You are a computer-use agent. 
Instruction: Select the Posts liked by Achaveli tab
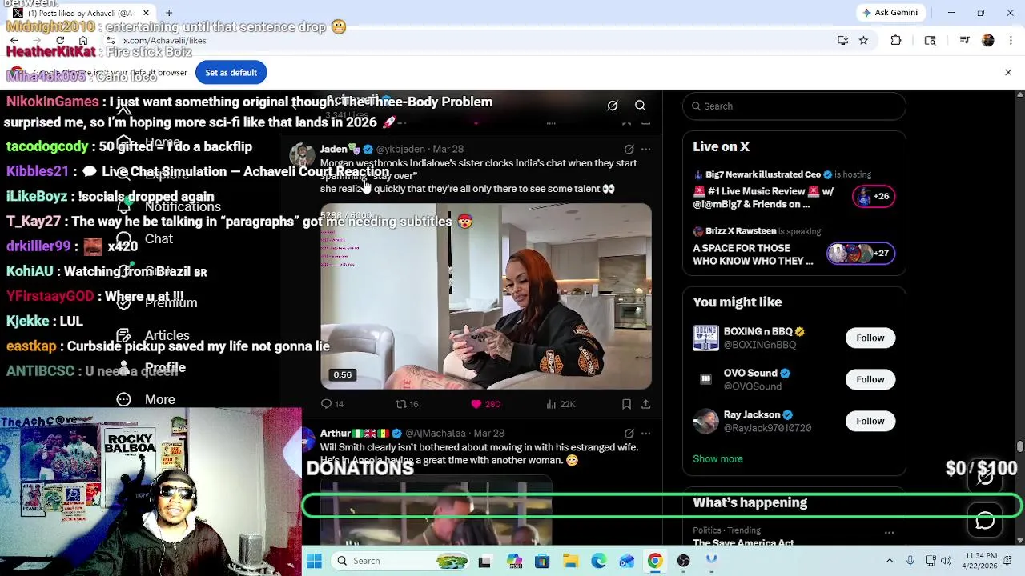coord(78,13)
